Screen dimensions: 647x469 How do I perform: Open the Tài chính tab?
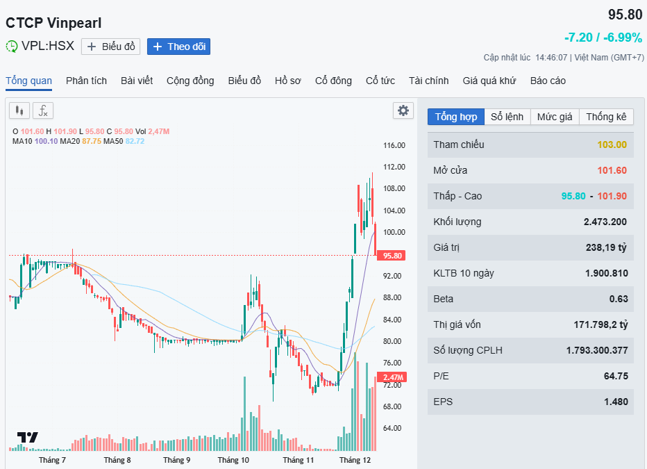[428, 81]
